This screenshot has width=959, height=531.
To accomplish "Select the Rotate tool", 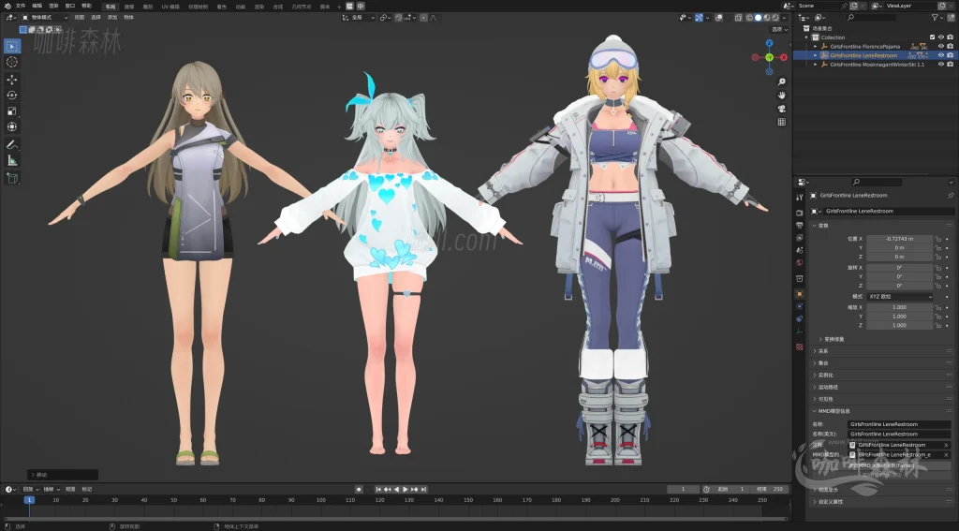I will point(11,95).
